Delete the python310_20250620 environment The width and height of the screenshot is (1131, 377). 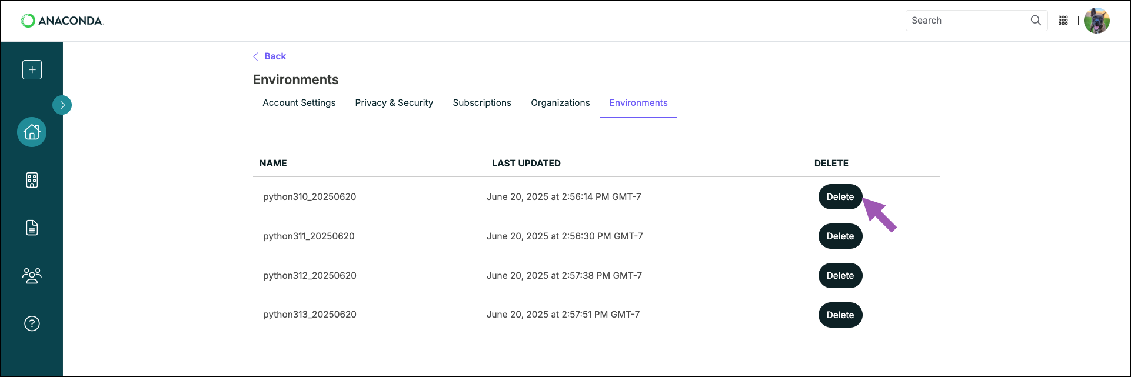(840, 196)
